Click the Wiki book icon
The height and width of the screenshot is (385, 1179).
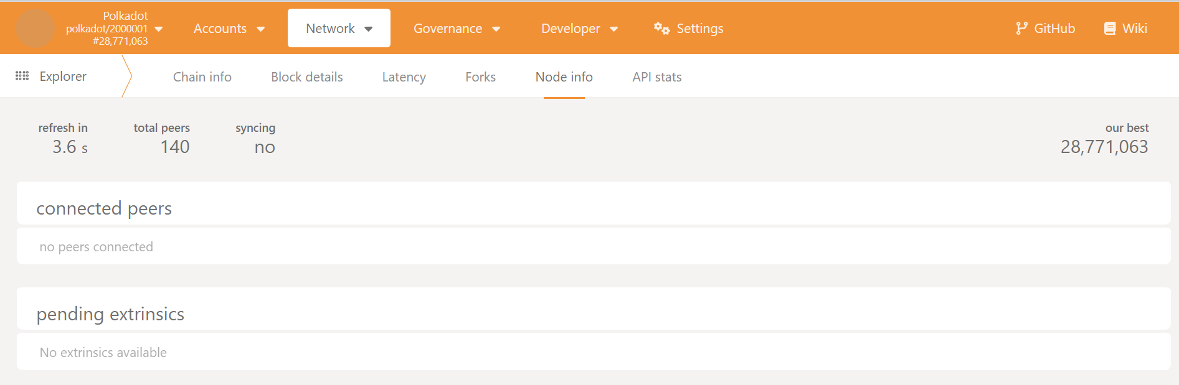tap(1110, 29)
